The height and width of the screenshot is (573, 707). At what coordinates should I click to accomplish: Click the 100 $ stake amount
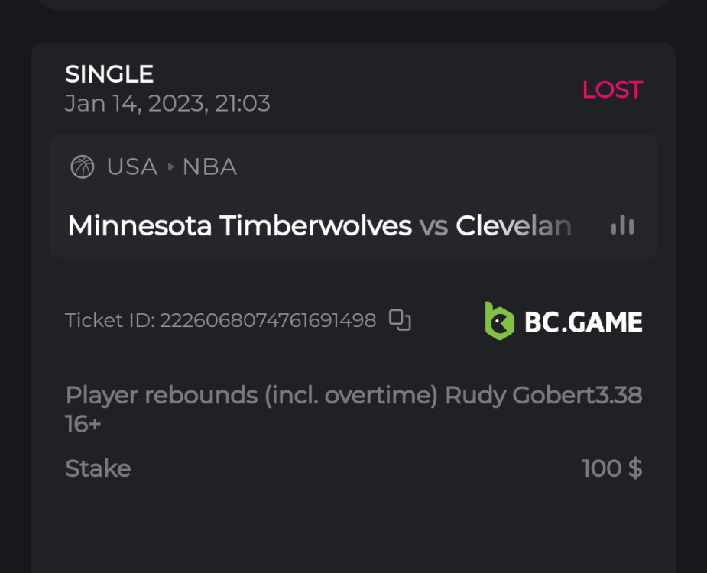pos(611,468)
